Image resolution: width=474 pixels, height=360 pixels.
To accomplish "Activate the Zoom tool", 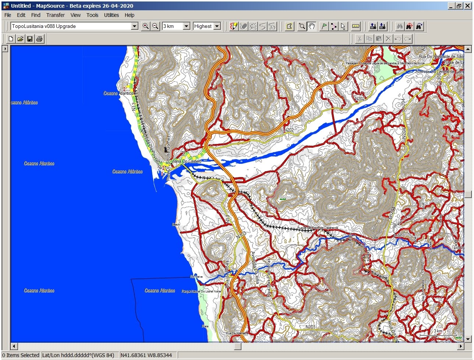I will point(302,26).
